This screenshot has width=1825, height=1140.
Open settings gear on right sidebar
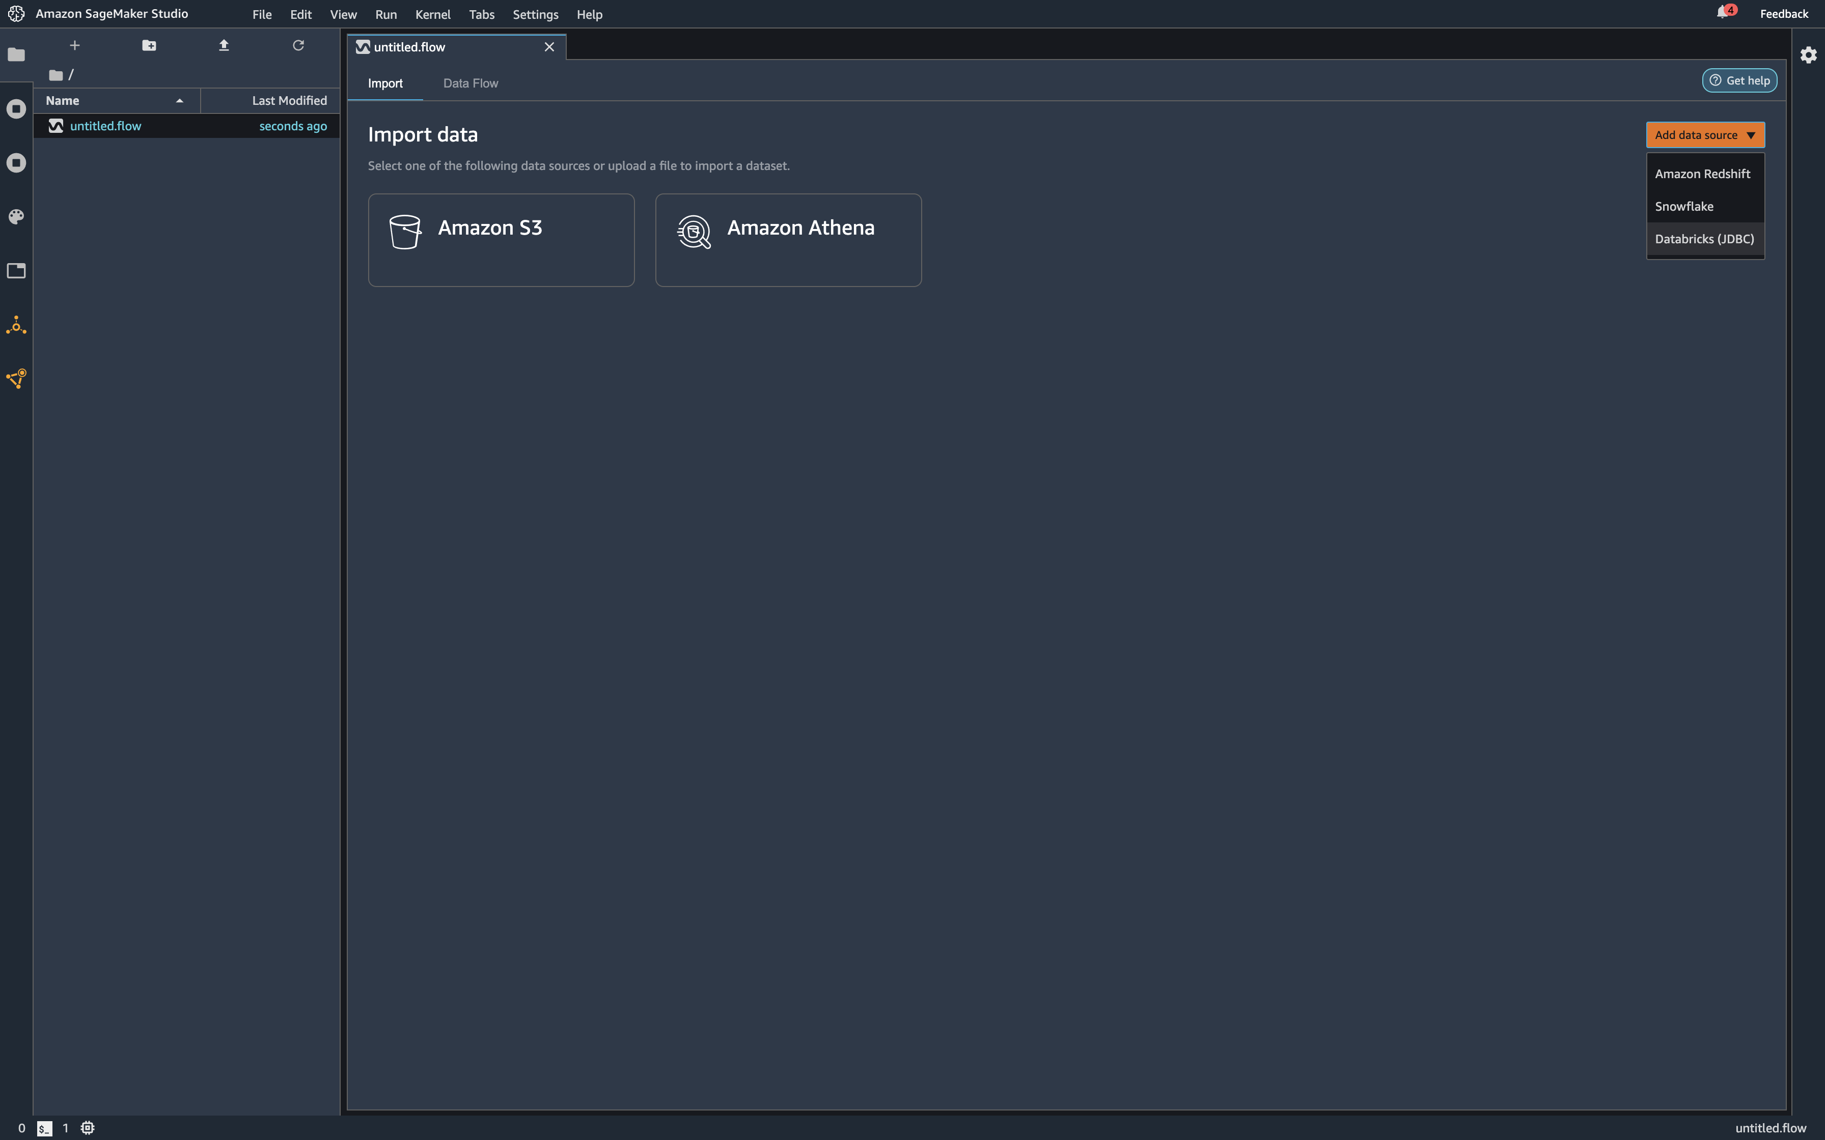[1808, 55]
